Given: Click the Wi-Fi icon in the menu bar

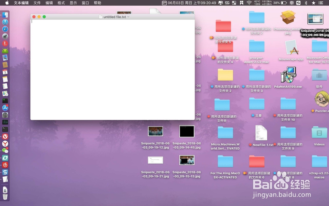Looking at the screenshot, I should (x=249, y=3).
